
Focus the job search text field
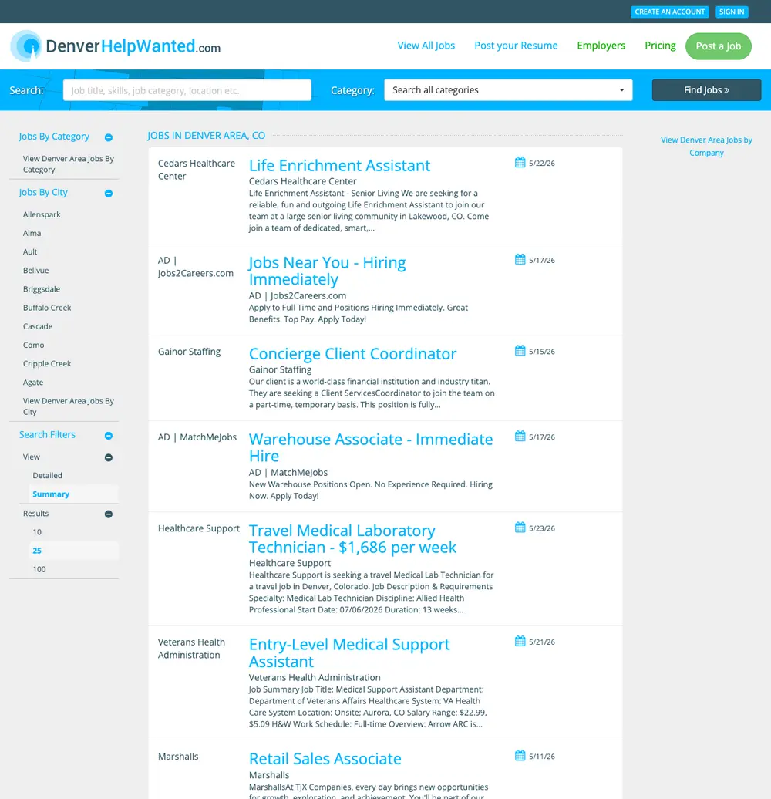tap(187, 90)
